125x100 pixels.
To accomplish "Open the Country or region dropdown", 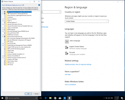I will point(87,21).
